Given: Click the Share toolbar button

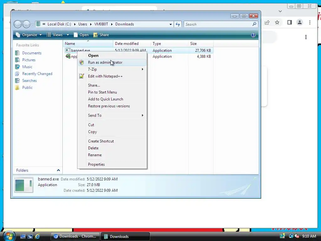Looking at the screenshot, I should (101, 35).
